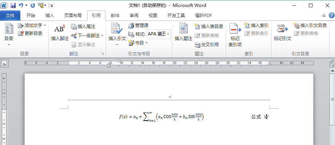The image size is (335, 145).
Task: Switch to the 插入 tab
Action: pyautogui.click(x=50, y=15)
